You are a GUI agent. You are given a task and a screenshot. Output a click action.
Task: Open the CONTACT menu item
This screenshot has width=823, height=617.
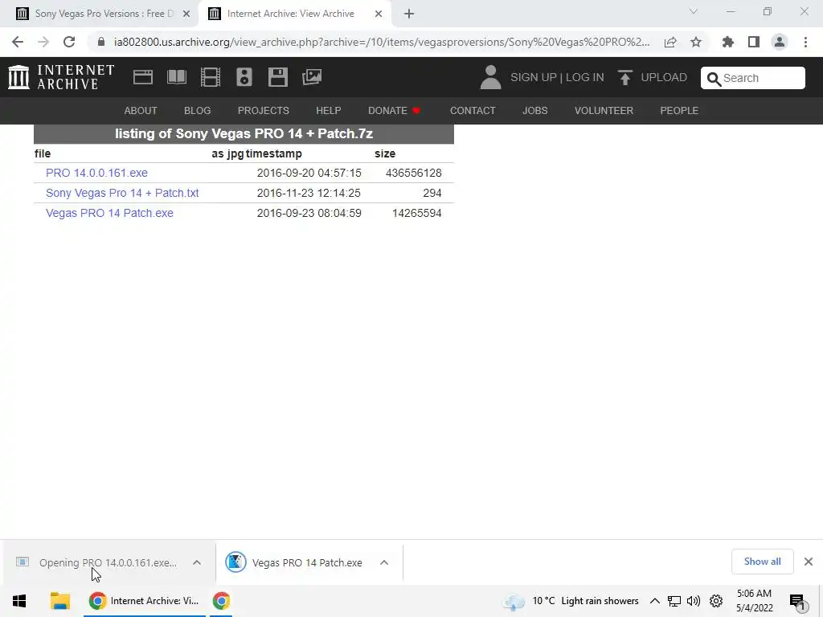point(473,111)
